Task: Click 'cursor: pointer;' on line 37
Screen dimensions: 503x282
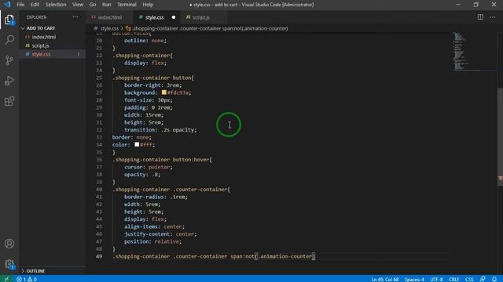Action: [x=149, y=167]
